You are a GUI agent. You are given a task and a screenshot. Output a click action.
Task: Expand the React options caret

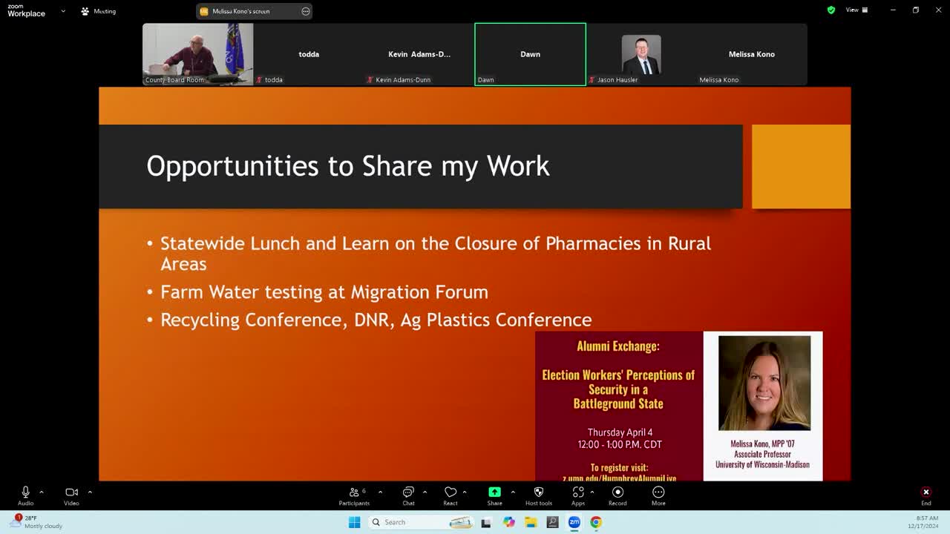(465, 492)
